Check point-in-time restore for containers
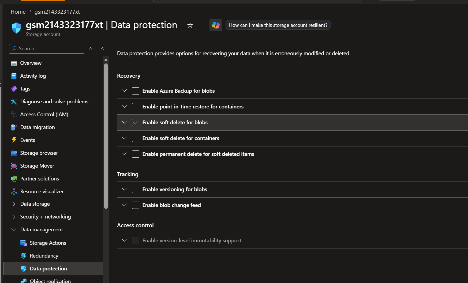 click(136, 107)
